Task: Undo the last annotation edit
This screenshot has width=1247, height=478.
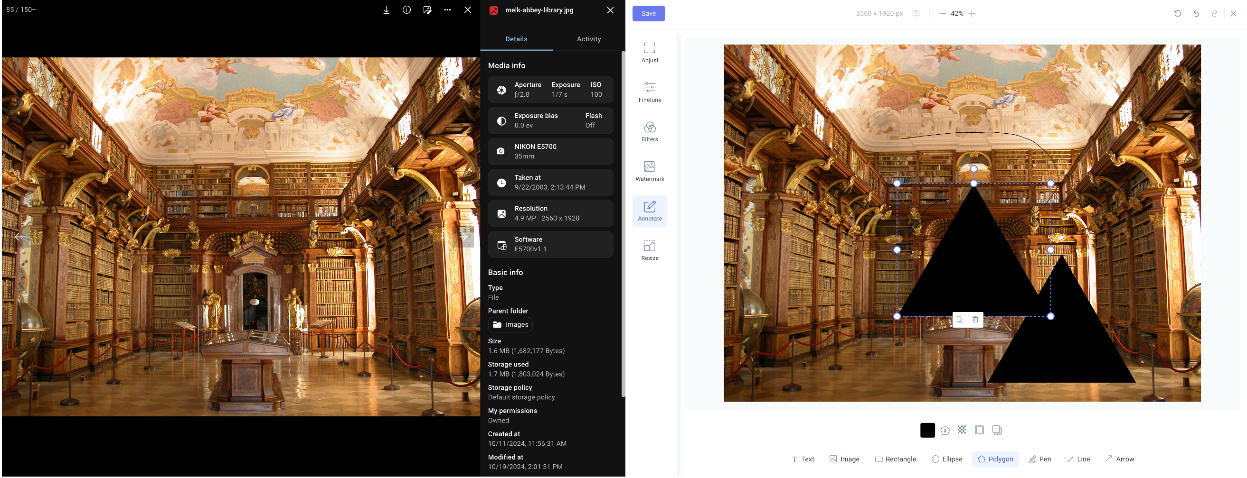Action: (x=1197, y=13)
